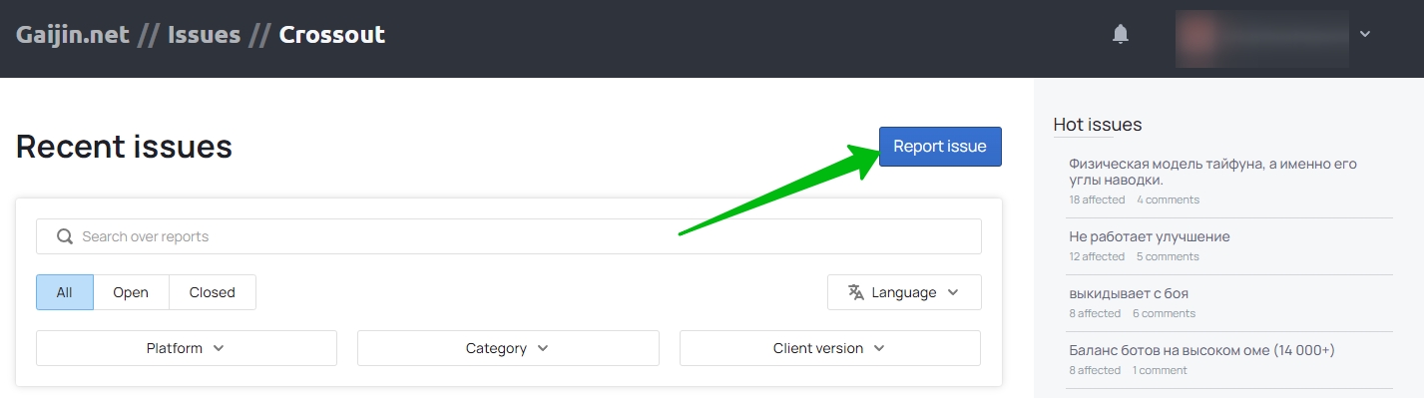The image size is (1424, 398).
Task: Expand the Client version dropdown
Action: coord(830,348)
